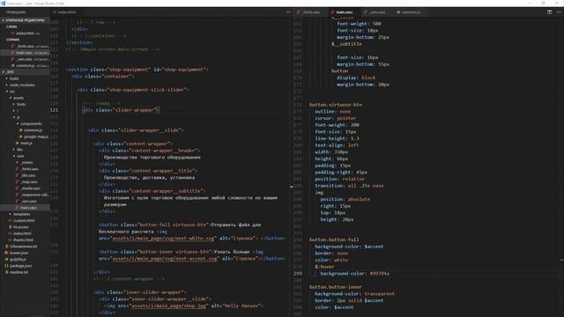The width and height of the screenshot is (564, 317).
Task: Open _map.sass in the file tree
Action: coord(29,182)
